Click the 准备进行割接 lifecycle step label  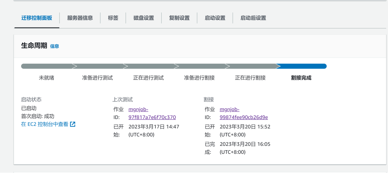pos(199,78)
